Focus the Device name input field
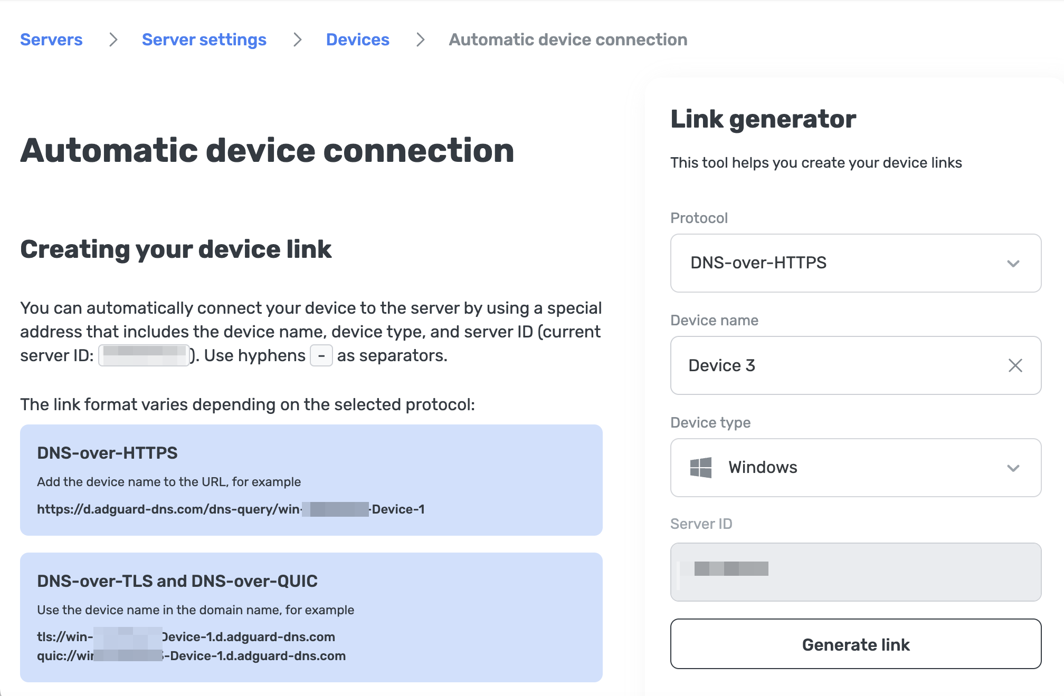Image resolution: width=1064 pixels, height=696 pixels. click(839, 365)
